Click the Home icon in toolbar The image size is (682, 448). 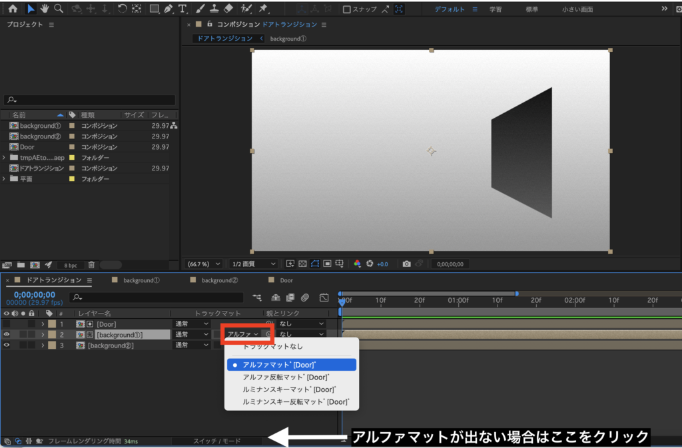(x=13, y=9)
